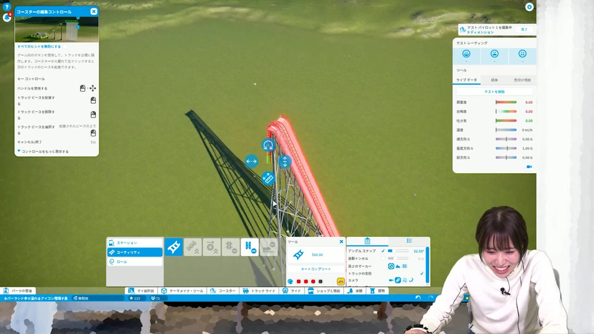Click the 22.50° angle value
The height and width of the screenshot is (334, 594).
click(419, 251)
